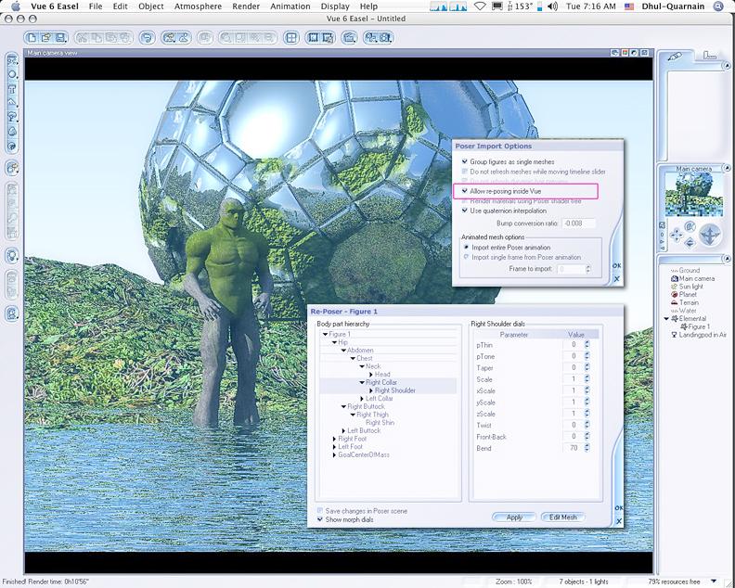Select the 3D Text tool in left toolbar
This screenshot has width=735, height=588.
12,89
